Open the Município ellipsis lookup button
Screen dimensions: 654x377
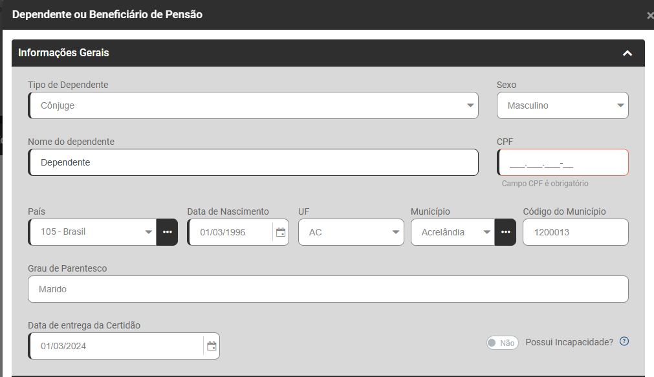[x=505, y=232]
